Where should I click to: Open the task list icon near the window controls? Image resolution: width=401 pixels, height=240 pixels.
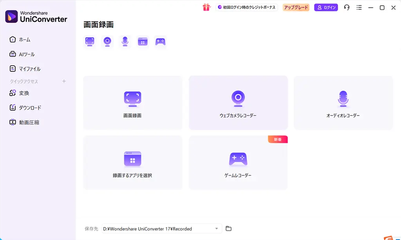[359, 7]
